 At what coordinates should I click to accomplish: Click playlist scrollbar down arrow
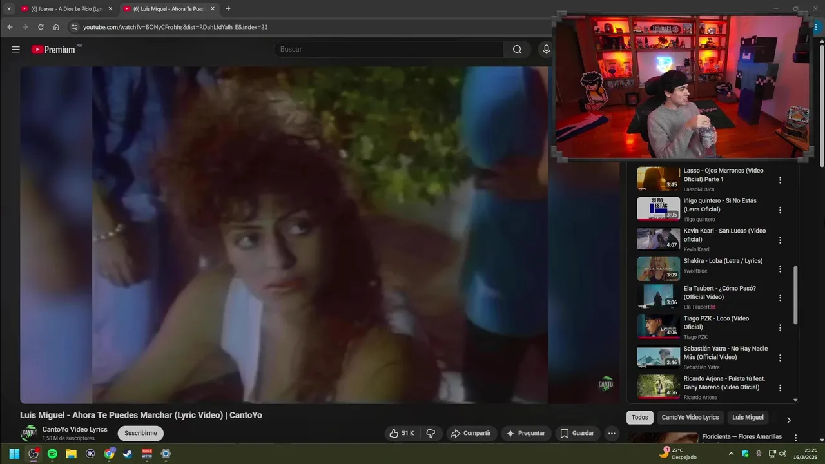[795, 400]
